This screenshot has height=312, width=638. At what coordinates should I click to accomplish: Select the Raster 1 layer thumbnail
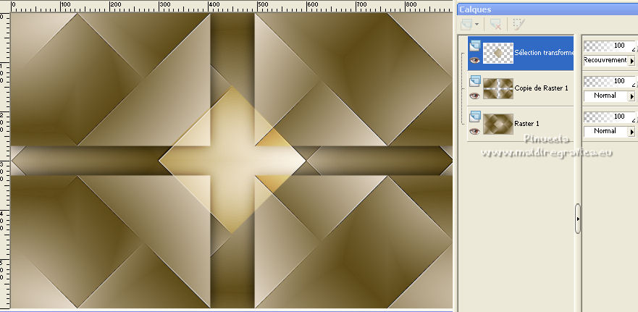coord(498,124)
